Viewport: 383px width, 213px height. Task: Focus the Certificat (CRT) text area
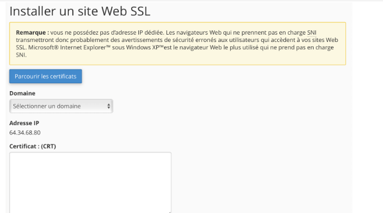pos(90,182)
